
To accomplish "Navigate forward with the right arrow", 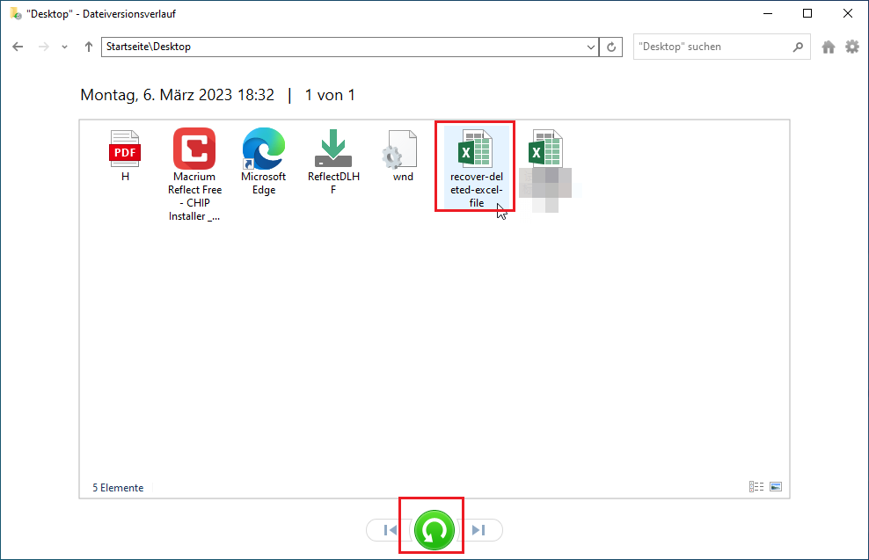I will click(43, 47).
